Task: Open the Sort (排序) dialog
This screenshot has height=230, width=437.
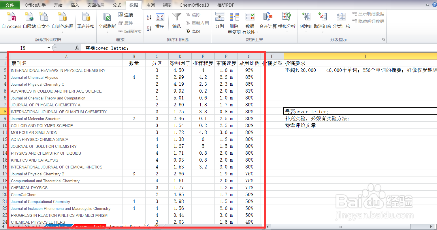Action: [x=160, y=21]
